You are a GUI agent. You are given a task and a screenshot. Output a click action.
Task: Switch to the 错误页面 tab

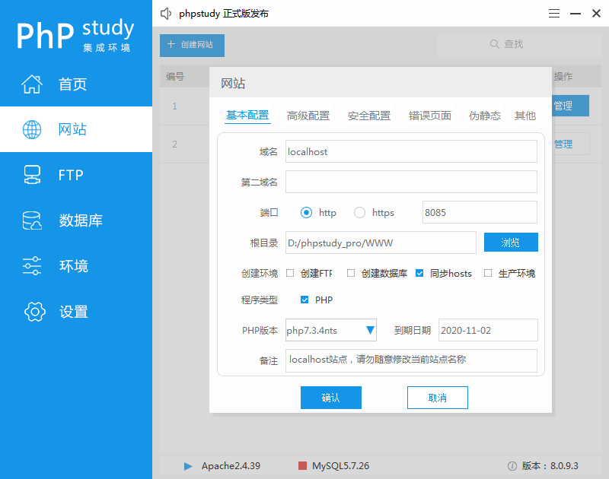430,116
